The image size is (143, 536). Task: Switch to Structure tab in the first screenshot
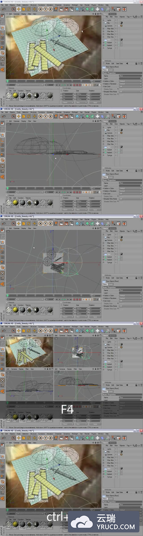(112, 14)
